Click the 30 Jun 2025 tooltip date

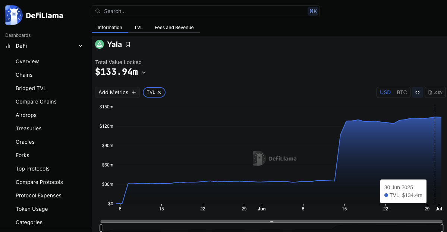[399, 187]
